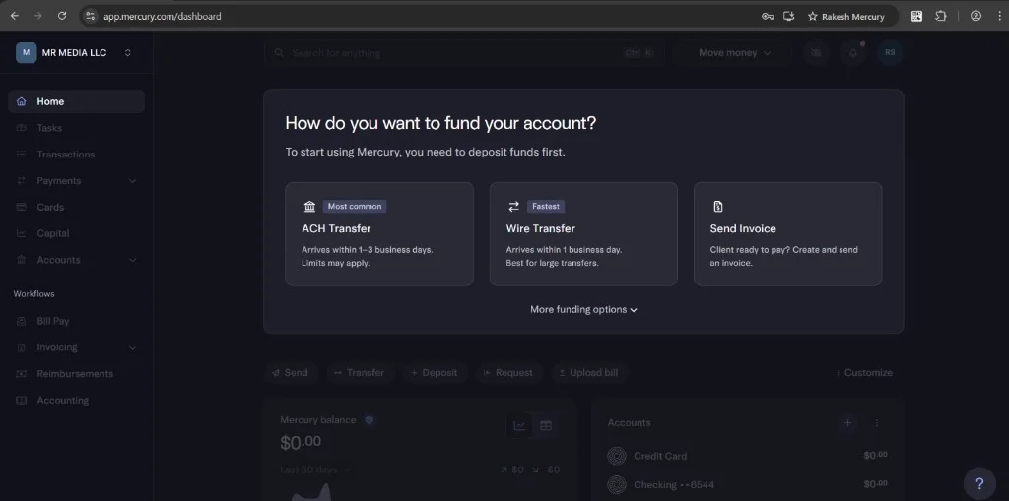Bookmark page with the star icon
Screen dimensions: 1009x501
(x=812, y=16)
